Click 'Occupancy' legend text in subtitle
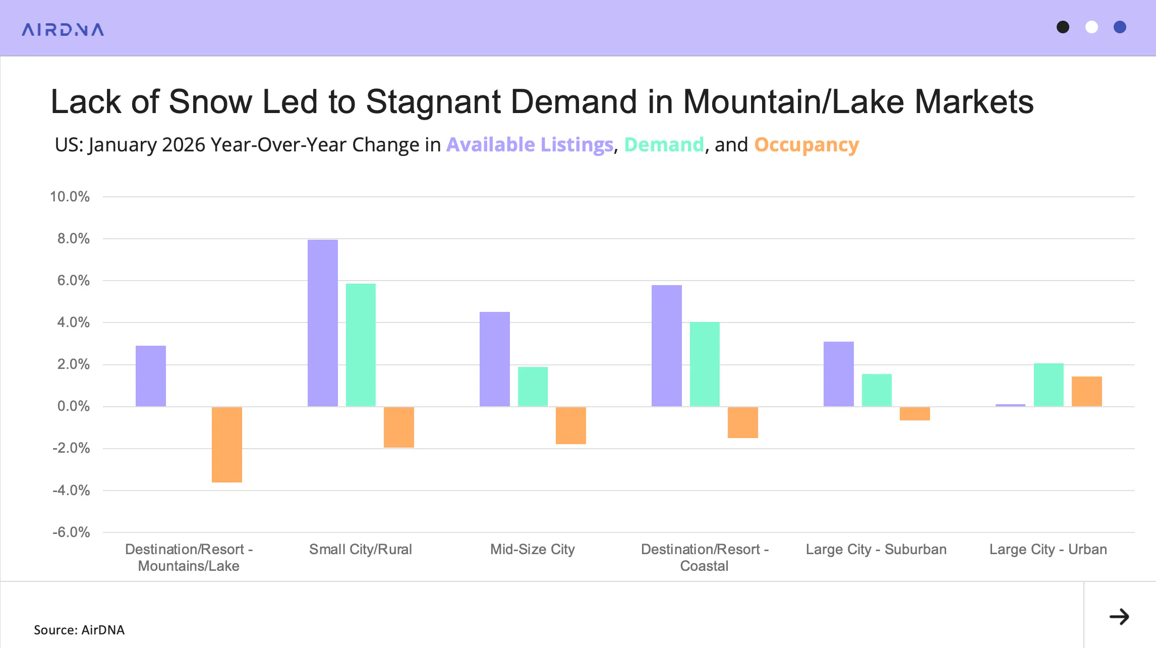This screenshot has height=648, width=1156. coord(806,145)
